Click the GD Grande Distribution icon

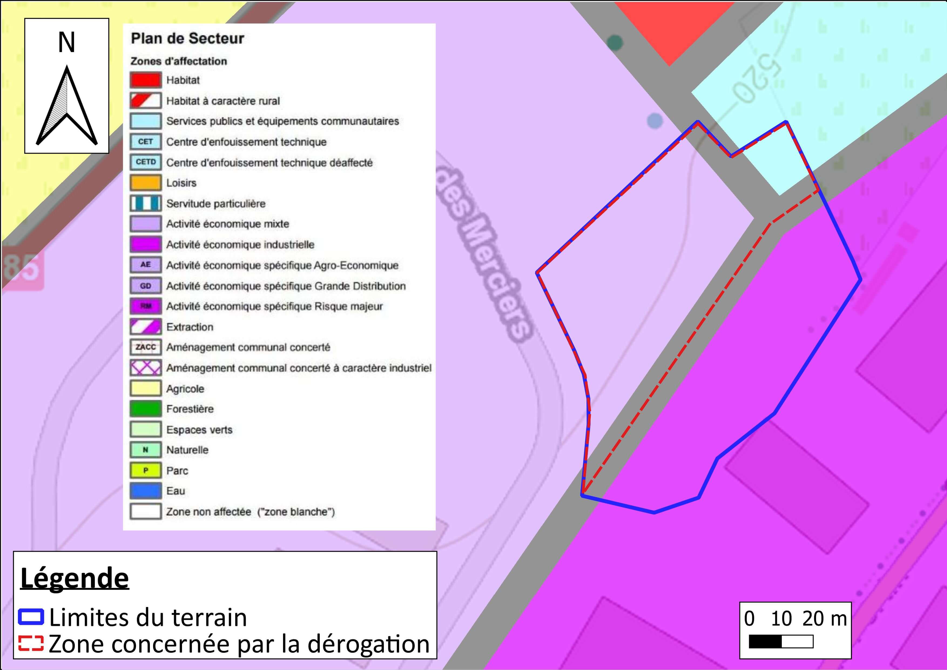145,286
